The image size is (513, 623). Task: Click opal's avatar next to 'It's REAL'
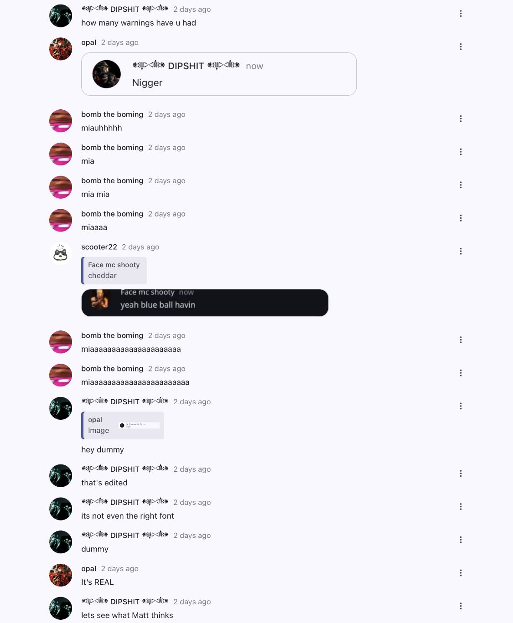point(61,575)
